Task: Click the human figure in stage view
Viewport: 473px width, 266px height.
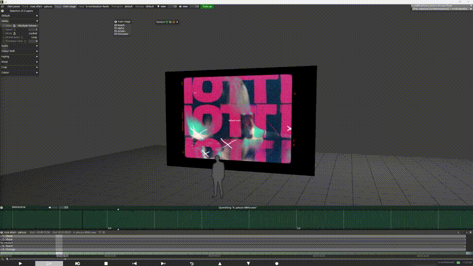Action: pyautogui.click(x=218, y=177)
